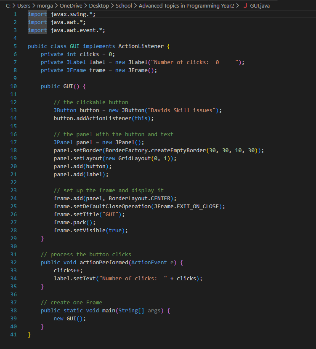The width and height of the screenshot is (316, 349).
Task: Open the School breadcrumb folder
Action: pos(124,5)
